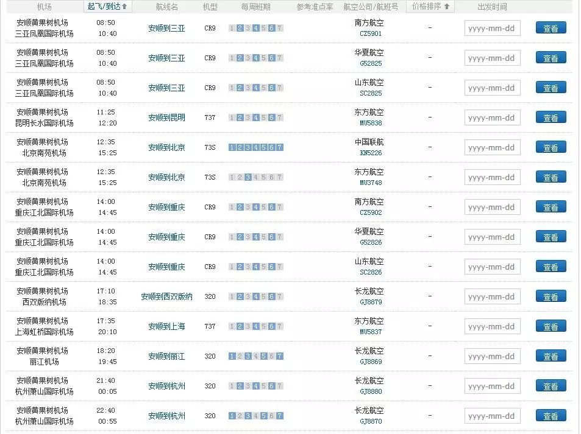Click day 3 badge on MU3748 Beijing flight
This screenshot has height=434, width=581.
(x=247, y=177)
